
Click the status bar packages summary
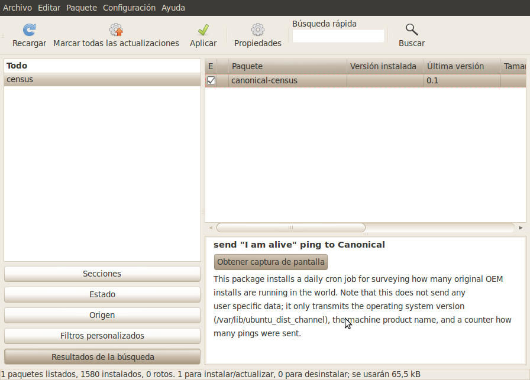[x=211, y=374]
